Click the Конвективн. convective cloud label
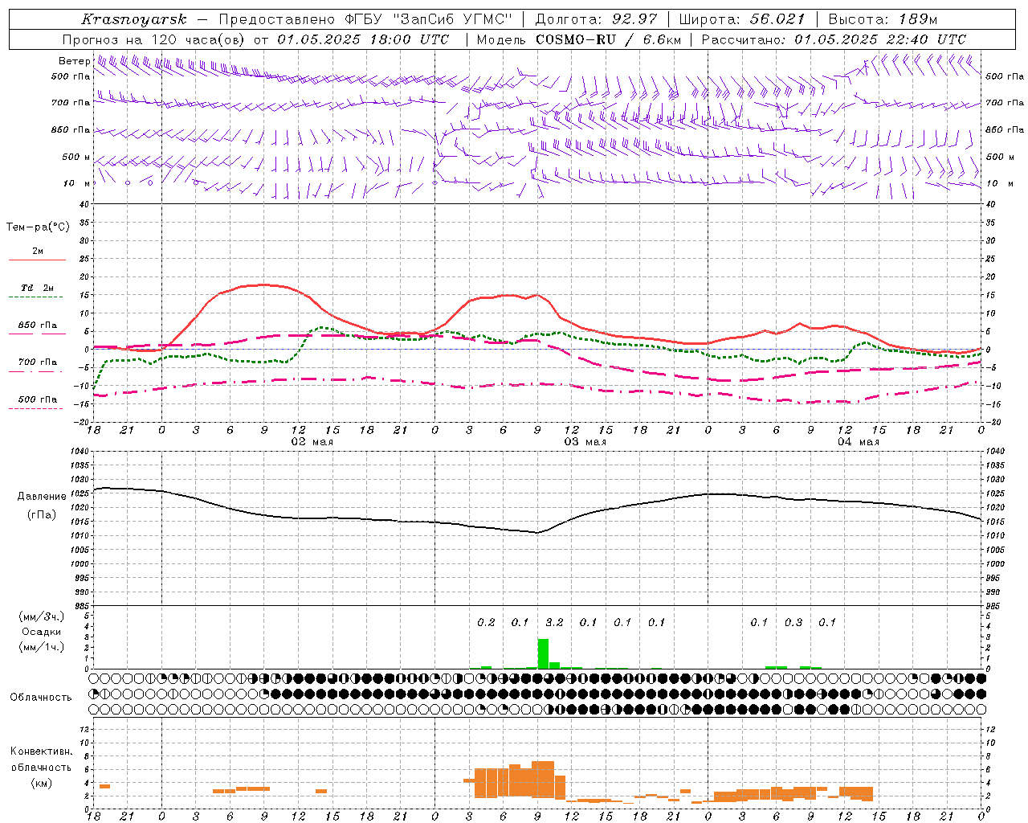Screen dimensions: 1028x823 click(41, 751)
